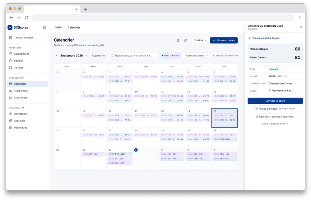Click the DEMO breadcrumb
The height and width of the screenshot is (200, 311).
pos(58,28)
